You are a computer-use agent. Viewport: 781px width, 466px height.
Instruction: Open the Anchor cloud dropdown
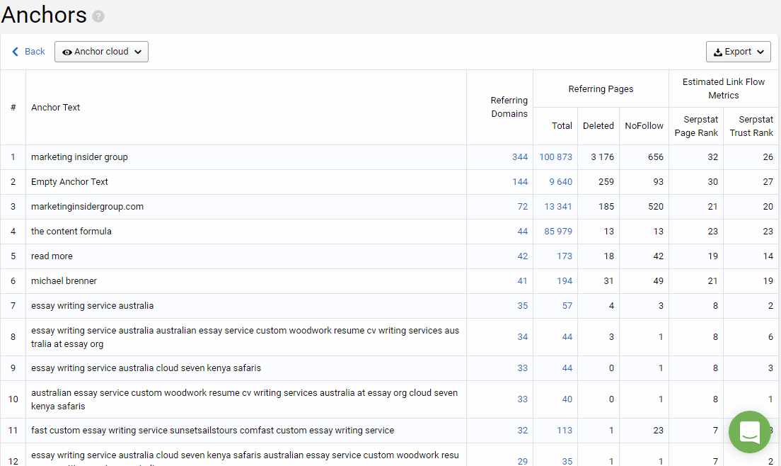pos(101,52)
